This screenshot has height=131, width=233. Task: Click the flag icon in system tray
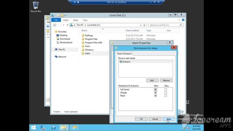[184, 127]
